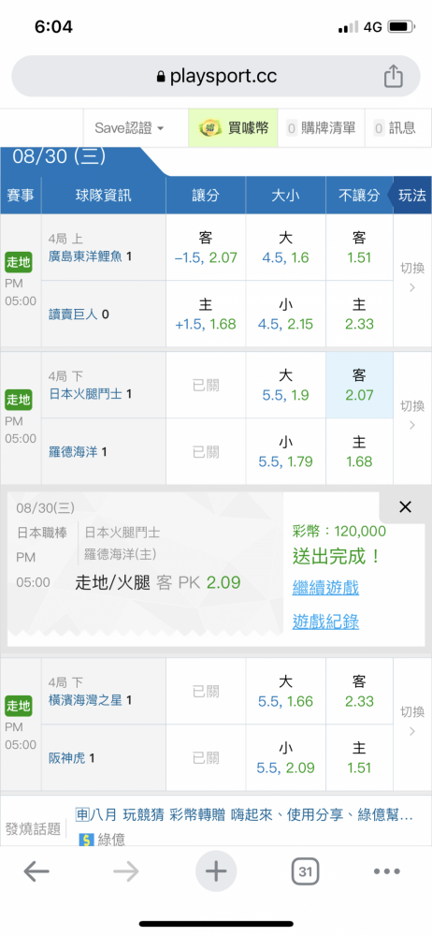Open the 訊息 tab
This screenshot has width=432, height=936.
[x=398, y=127]
